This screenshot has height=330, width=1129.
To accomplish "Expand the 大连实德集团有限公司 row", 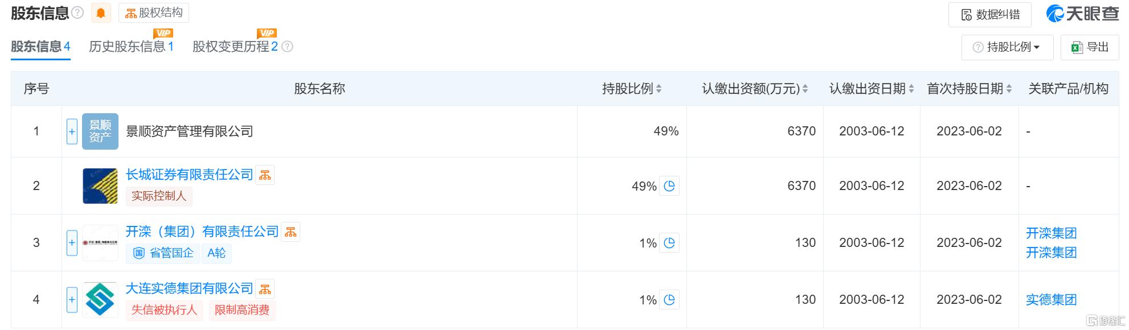I will tap(72, 300).
